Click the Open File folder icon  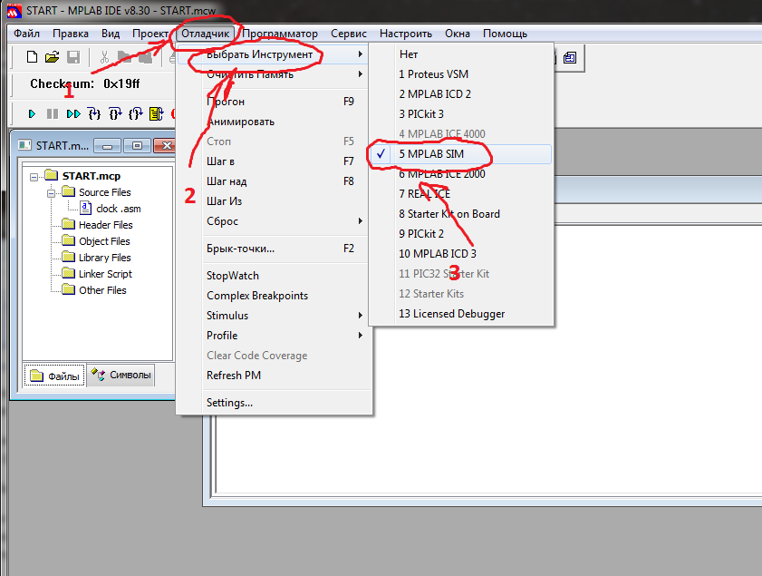[x=52, y=57]
